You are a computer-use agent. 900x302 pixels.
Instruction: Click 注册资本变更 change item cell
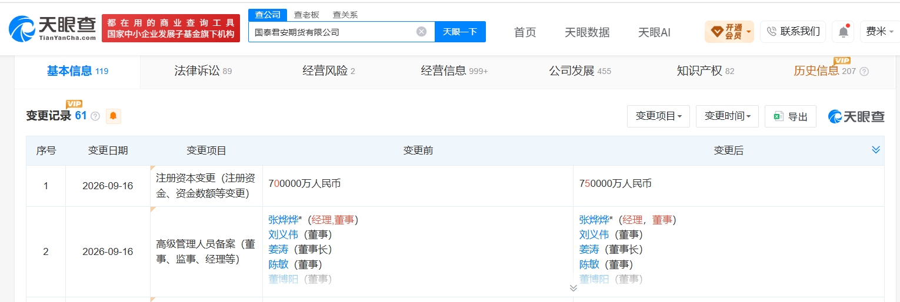tap(206, 186)
